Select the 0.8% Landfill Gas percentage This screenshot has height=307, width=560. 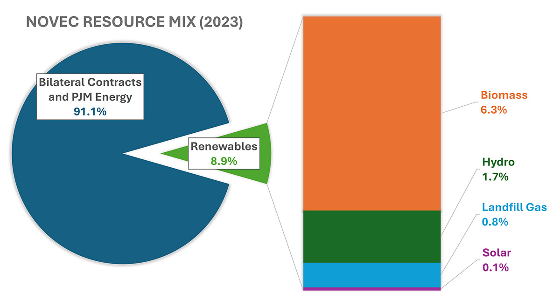(495, 222)
